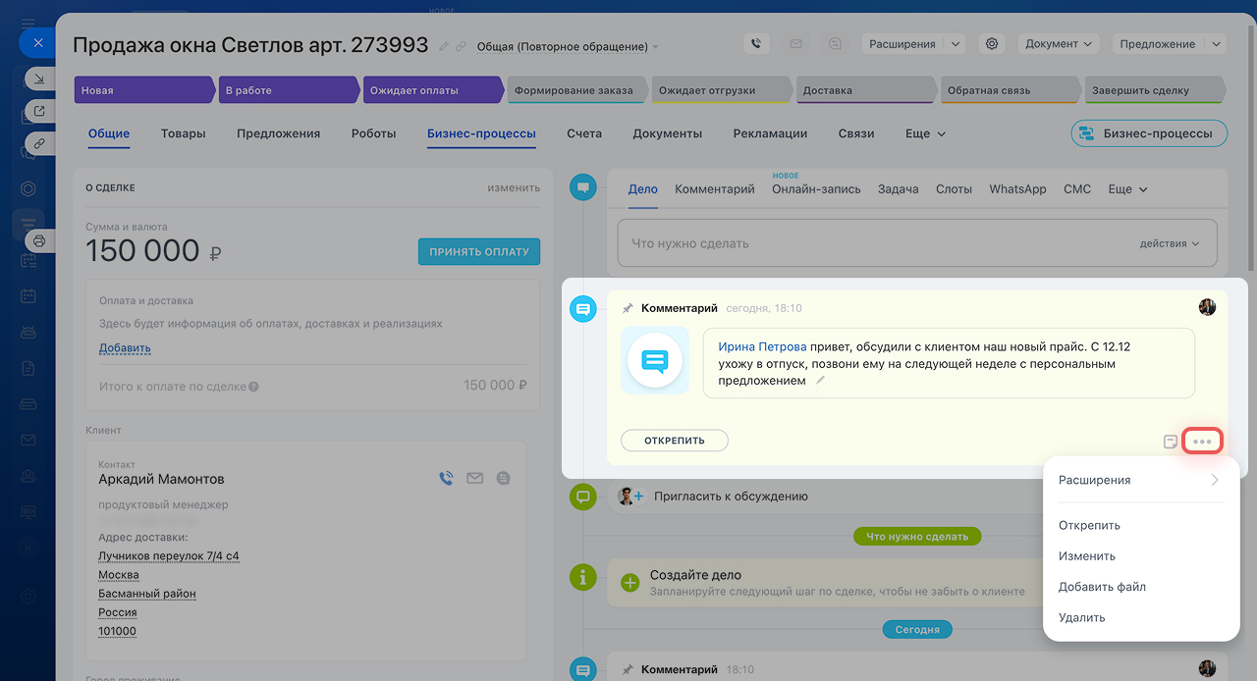Screen dimensions: 1257x681
Task: Email Аркадий Мамонтов via envelope icon
Action: tap(475, 478)
